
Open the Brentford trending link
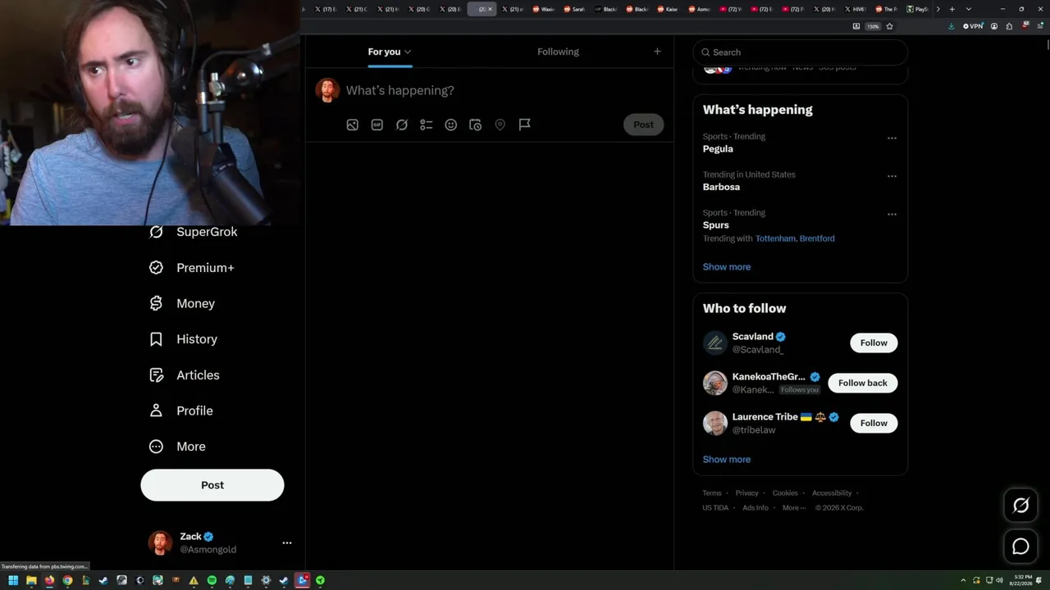coord(818,238)
